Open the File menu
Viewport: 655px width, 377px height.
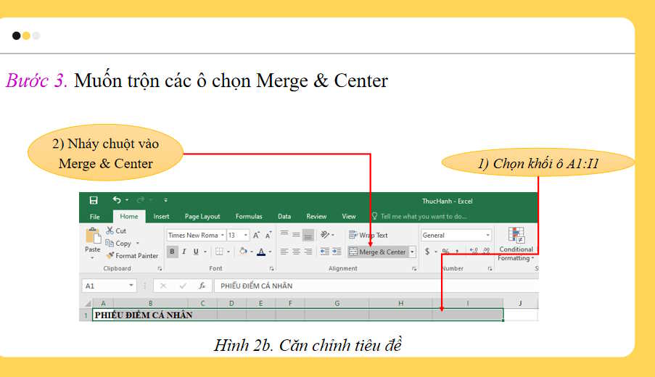95,217
